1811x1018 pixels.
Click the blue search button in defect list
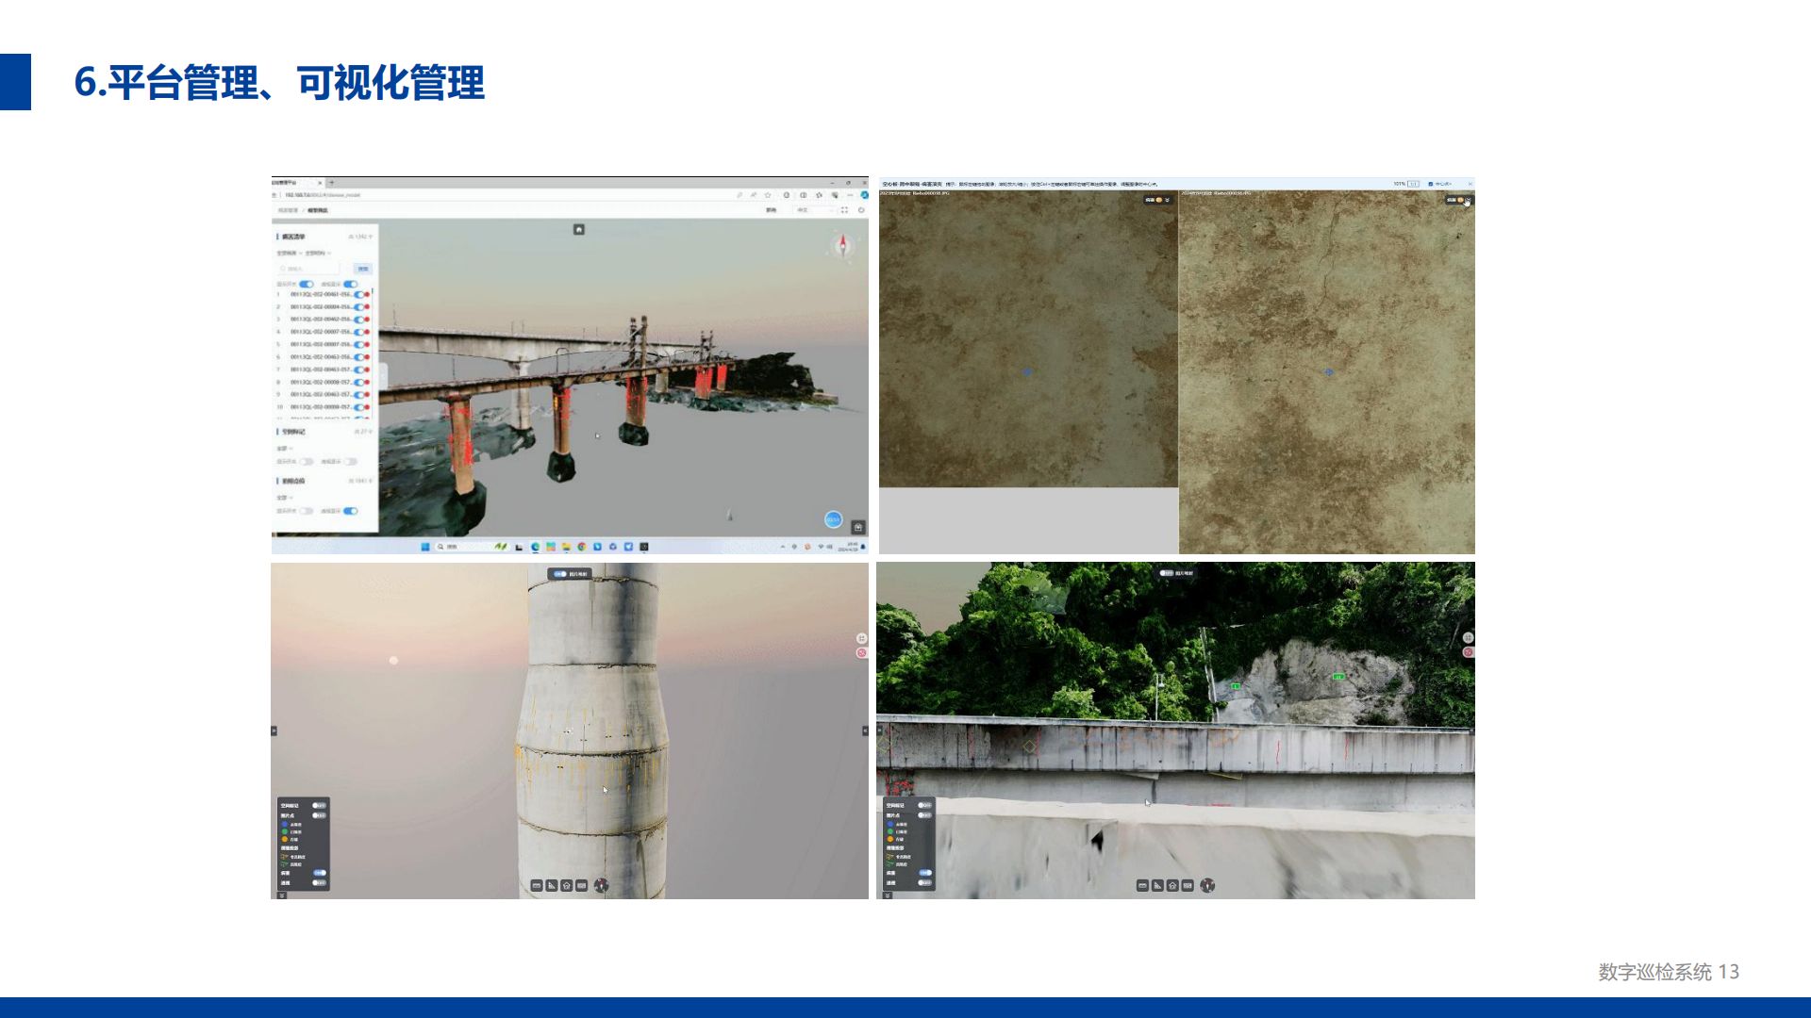(362, 269)
